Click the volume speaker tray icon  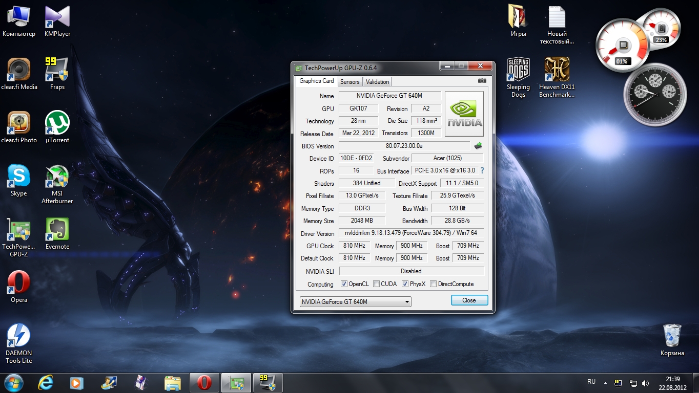pyautogui.click(x=645, y=383)
